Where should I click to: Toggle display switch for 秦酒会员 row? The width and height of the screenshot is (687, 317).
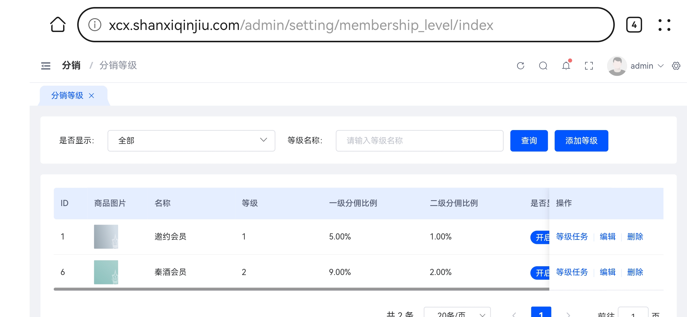point(540,273)
